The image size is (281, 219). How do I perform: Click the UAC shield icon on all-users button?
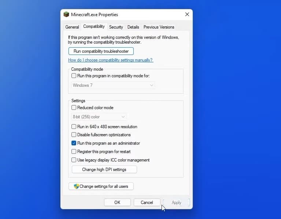point(76,186)
